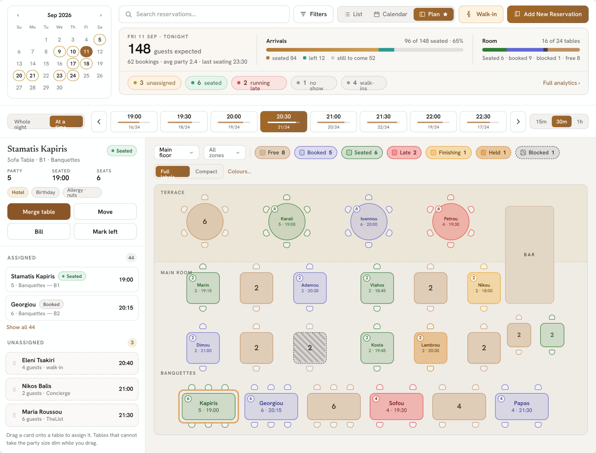Switch to Compact labels
This screenshot has width=596, height=453.
206,171
